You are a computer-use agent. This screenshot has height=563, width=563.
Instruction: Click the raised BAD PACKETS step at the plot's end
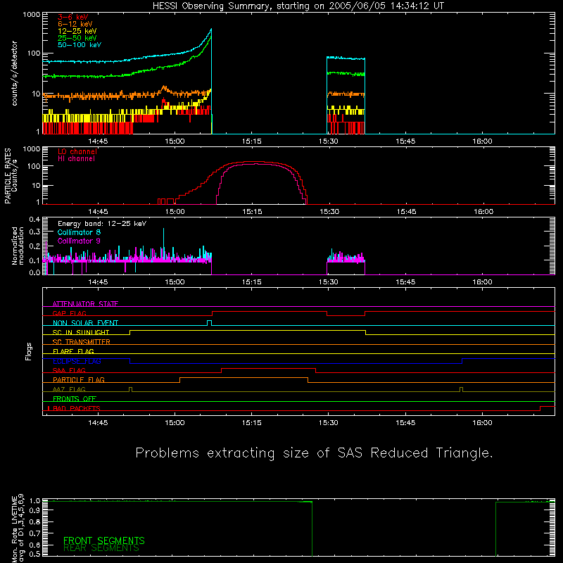coord(548,407)
